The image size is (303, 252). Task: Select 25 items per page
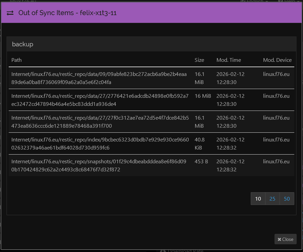point(272,199)
